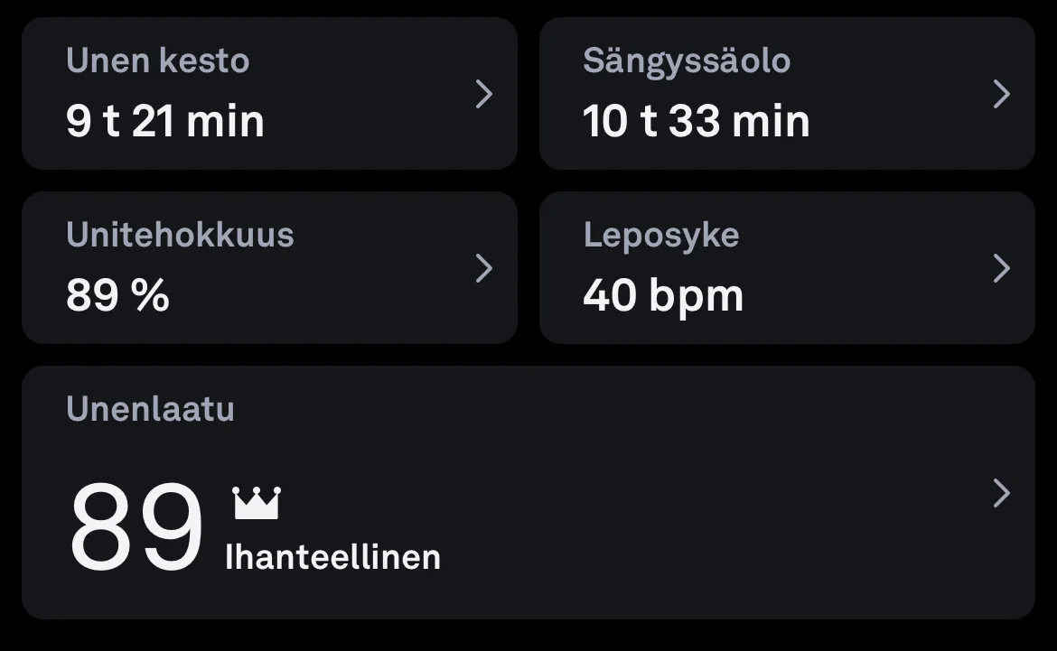1057x651 pixels.
Task: Tap the chevron on the Leposyke card
Action: (x=1001, y=268)
